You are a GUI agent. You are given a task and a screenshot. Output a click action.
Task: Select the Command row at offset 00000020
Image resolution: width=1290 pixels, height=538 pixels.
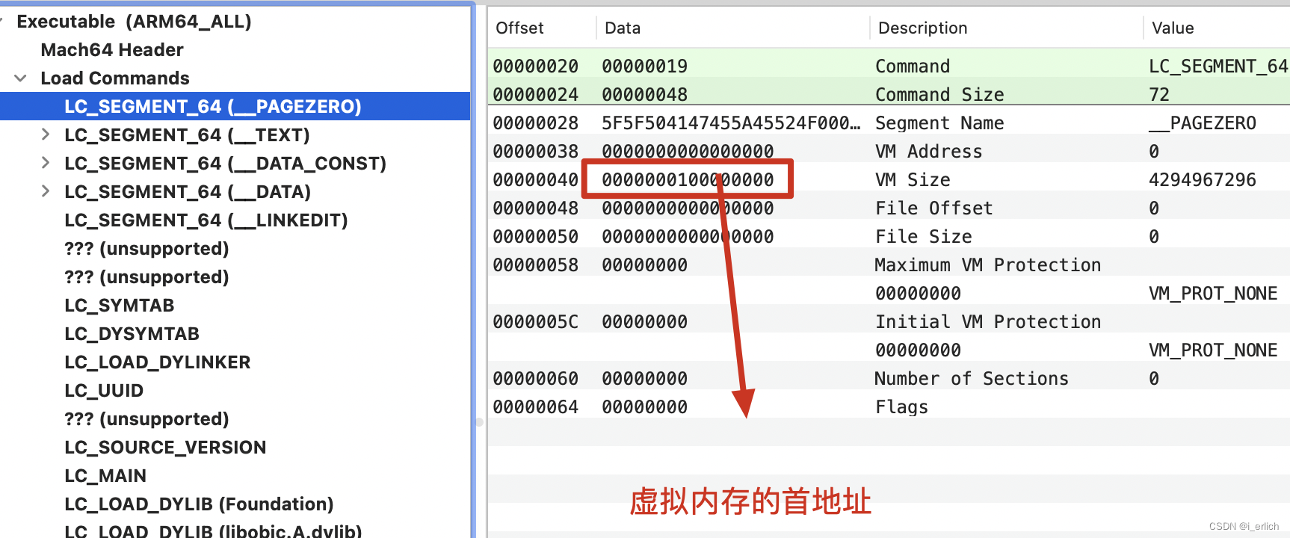889,66
